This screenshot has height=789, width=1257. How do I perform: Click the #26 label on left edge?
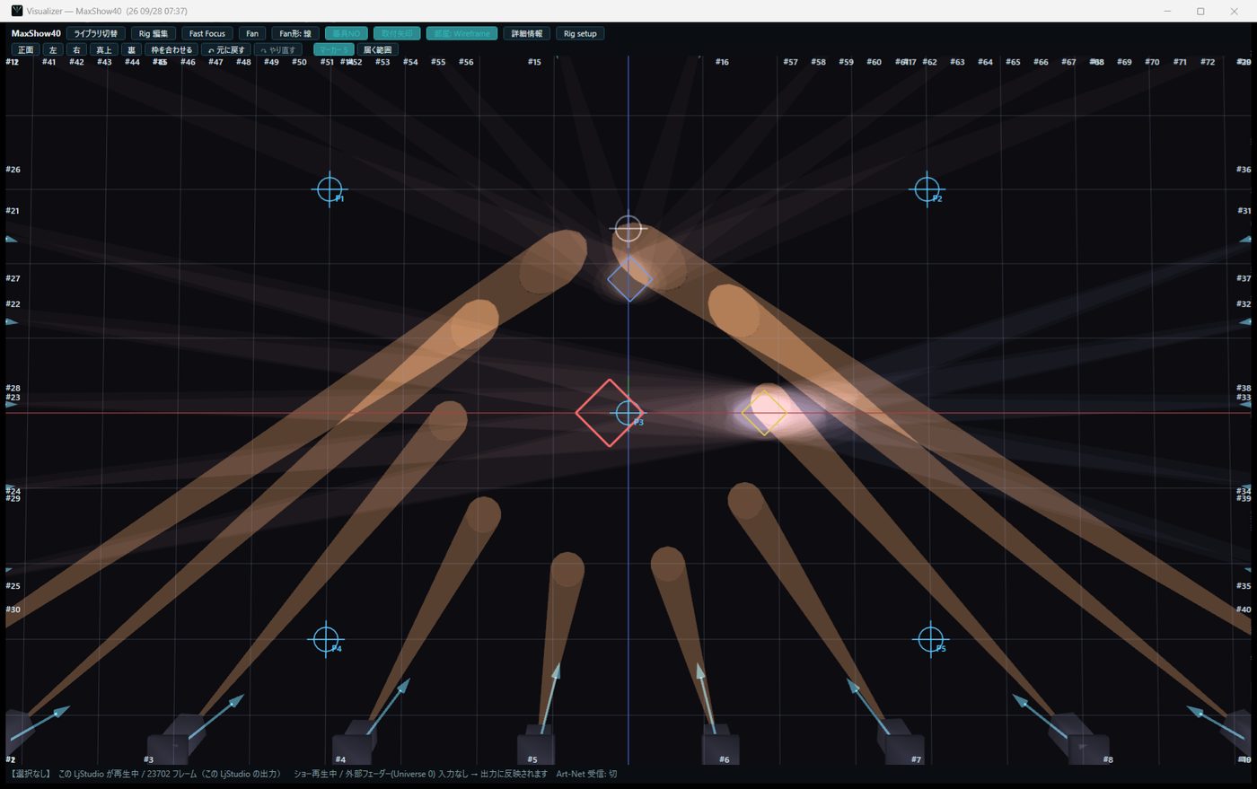click(13, 169)
